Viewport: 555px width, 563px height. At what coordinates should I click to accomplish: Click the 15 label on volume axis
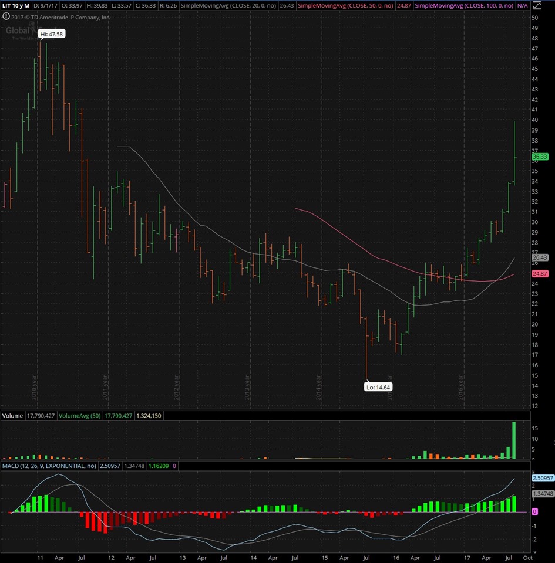click(x=535, y=428)
